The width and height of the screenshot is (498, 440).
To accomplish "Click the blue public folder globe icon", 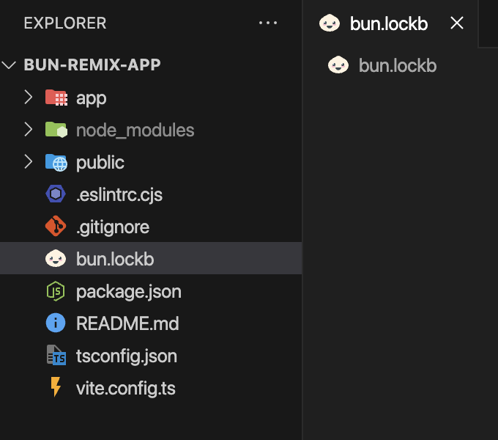I will (56, 163).
